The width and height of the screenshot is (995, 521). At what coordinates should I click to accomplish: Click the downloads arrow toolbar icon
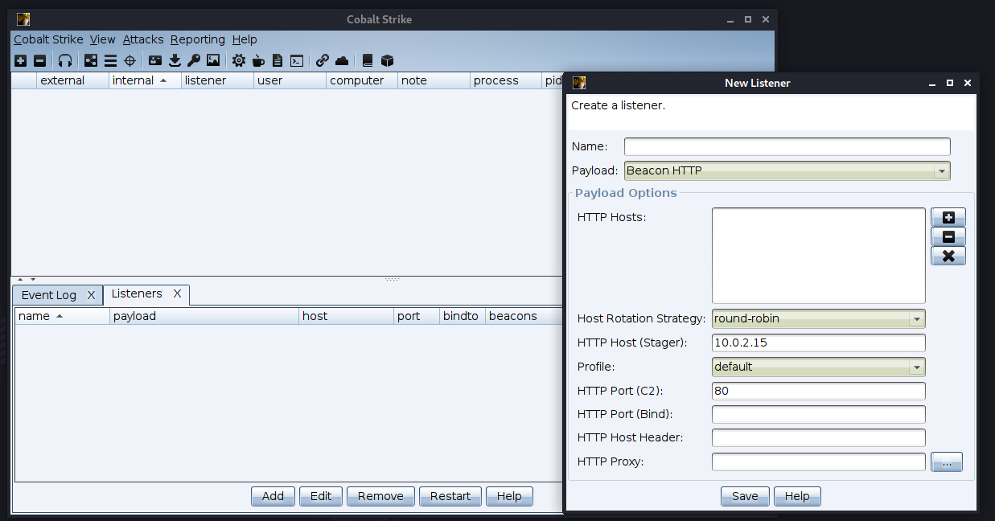click(175, 60)
